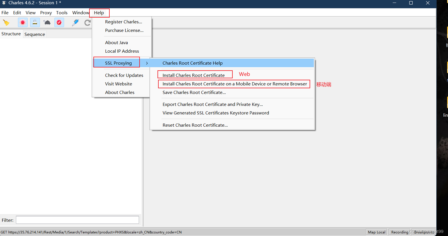This screenshot has height=236, width=448.
Task: Clear session with the broom icon
Action: coord(6,22)
